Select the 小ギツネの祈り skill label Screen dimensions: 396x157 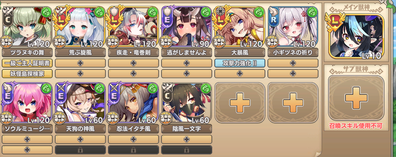[293, 53]
